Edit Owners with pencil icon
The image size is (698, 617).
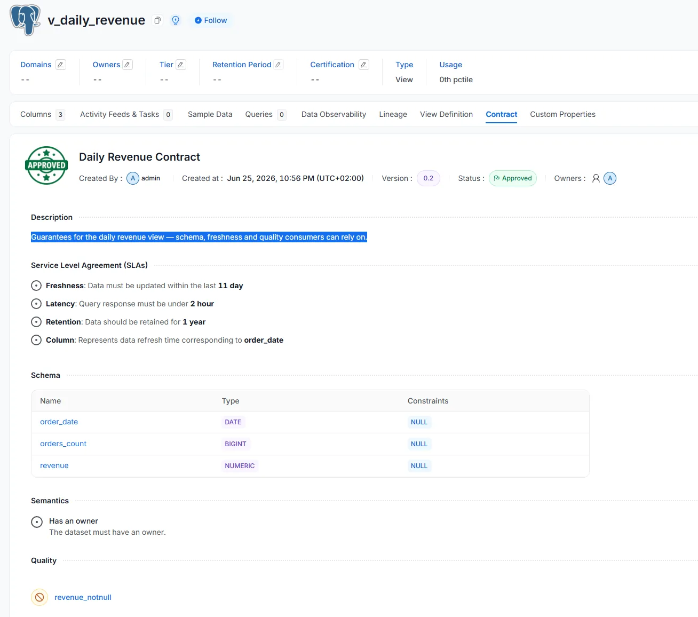[x=128, y=65]
